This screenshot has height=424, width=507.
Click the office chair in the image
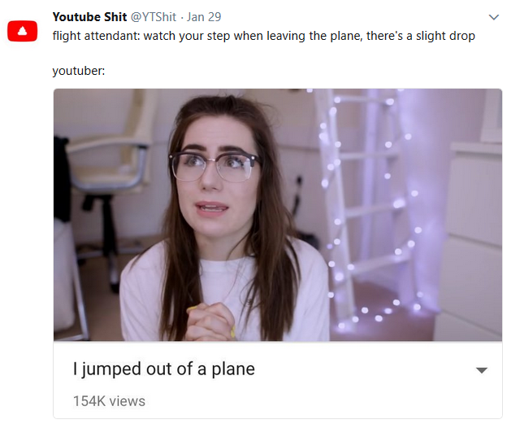coord(106,181)
